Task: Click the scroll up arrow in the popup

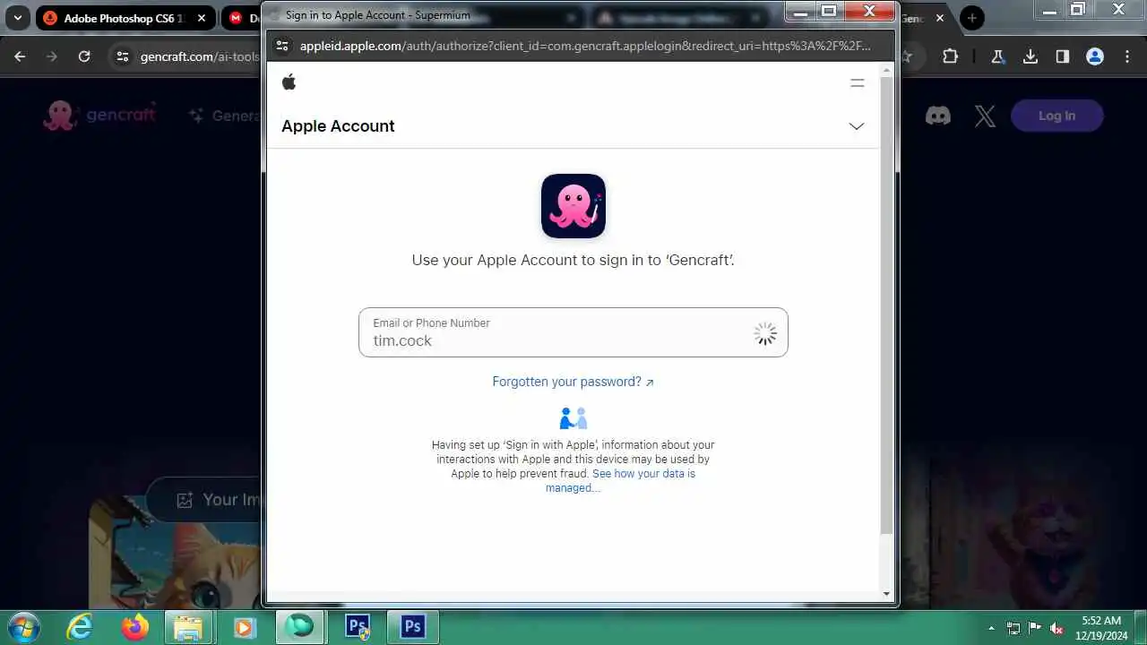Action: click(886, 69)
